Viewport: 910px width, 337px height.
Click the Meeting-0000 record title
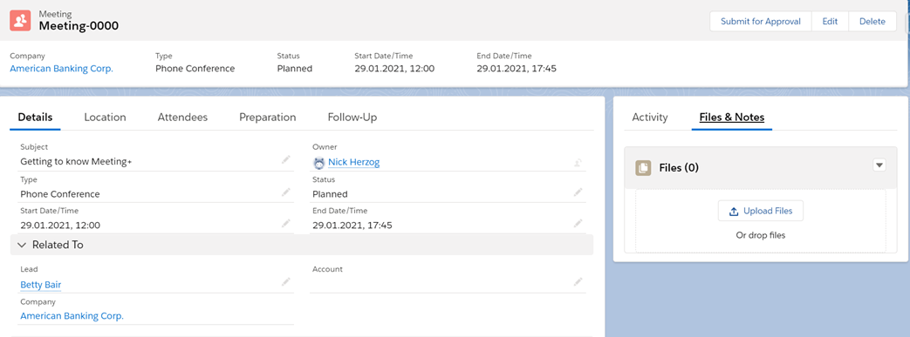point(79,25)
